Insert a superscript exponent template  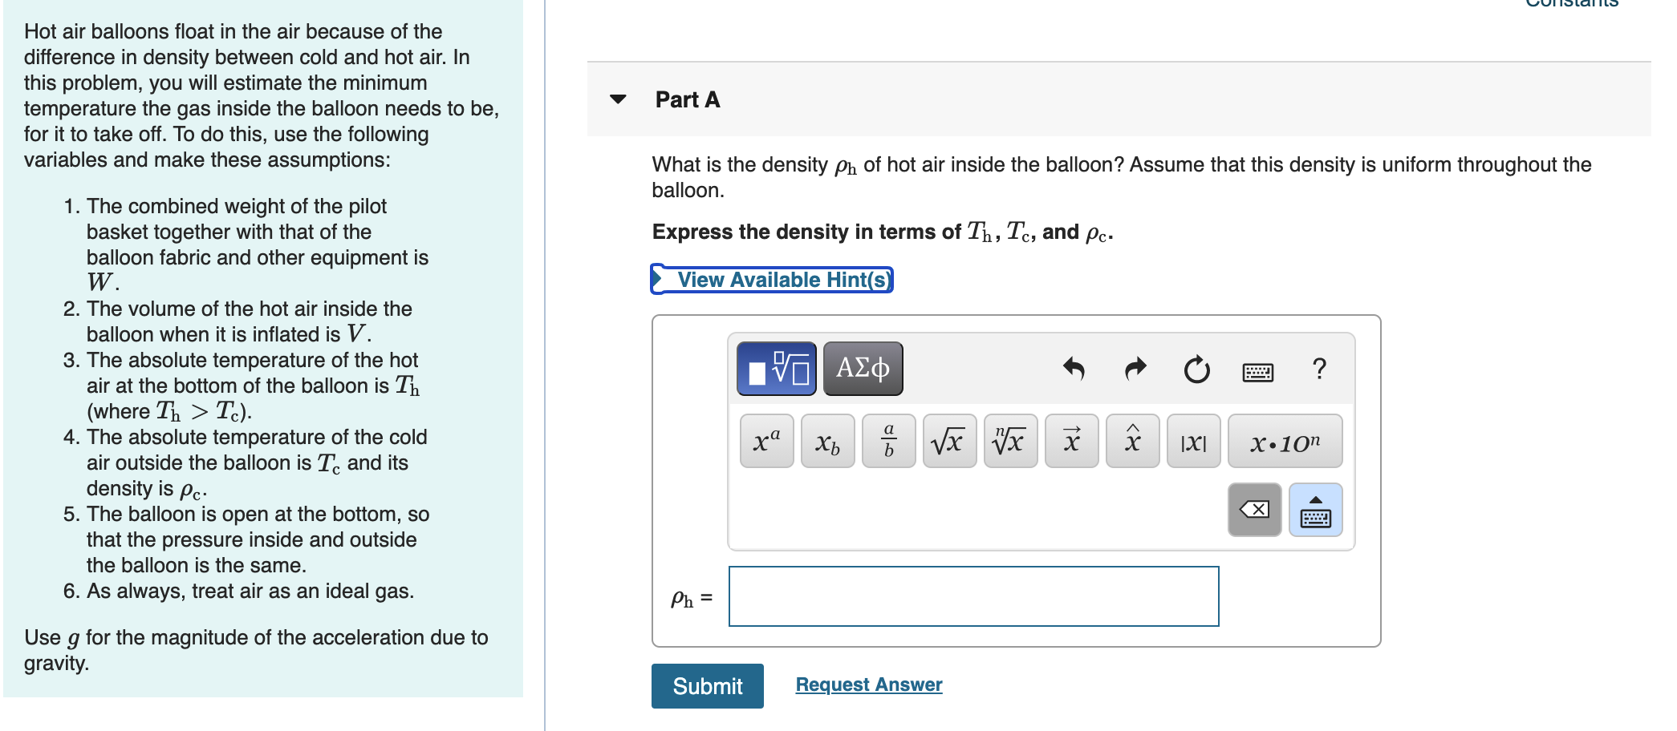(x=767, y=441)
